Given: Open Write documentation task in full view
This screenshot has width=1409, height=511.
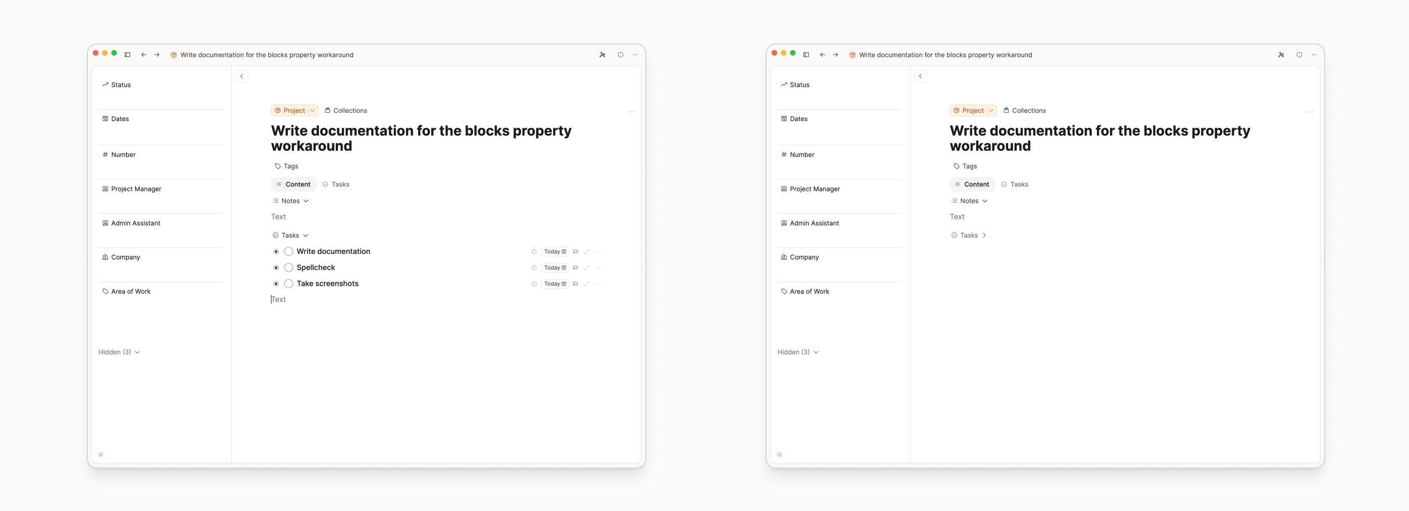Looking at the screenshot, I should (587, 251).
